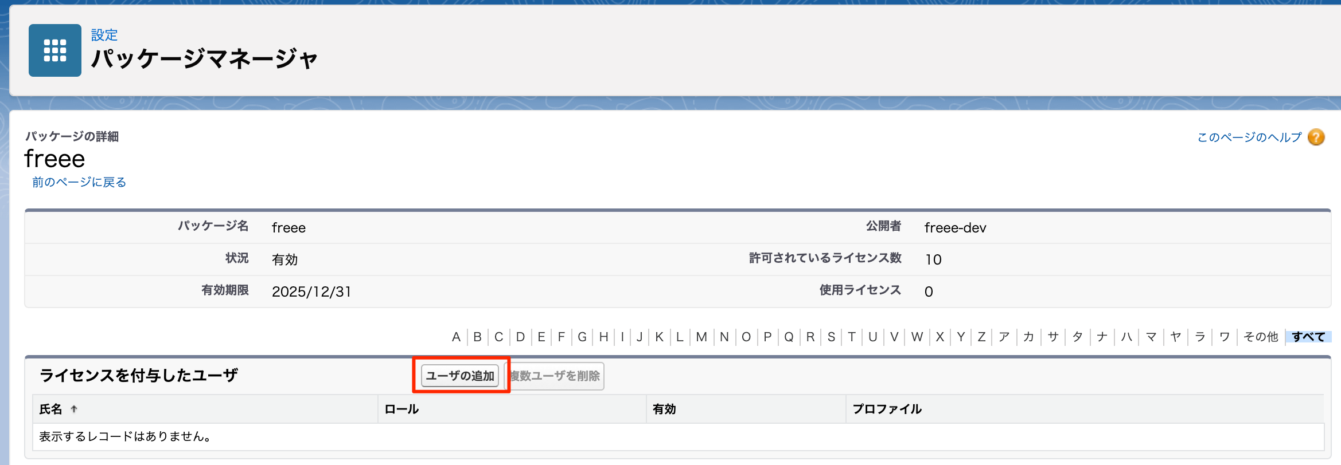This screenshot has width=1341, height=465.
Task: Filter users by letter M
Action: tap(701, 337)
